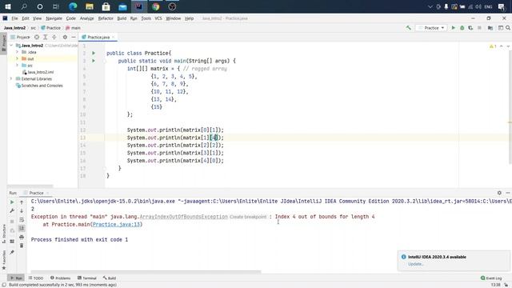512x288 pixels.
Task: Run Practice with the green toolbar play button
Action: click(x=454, y=28)
